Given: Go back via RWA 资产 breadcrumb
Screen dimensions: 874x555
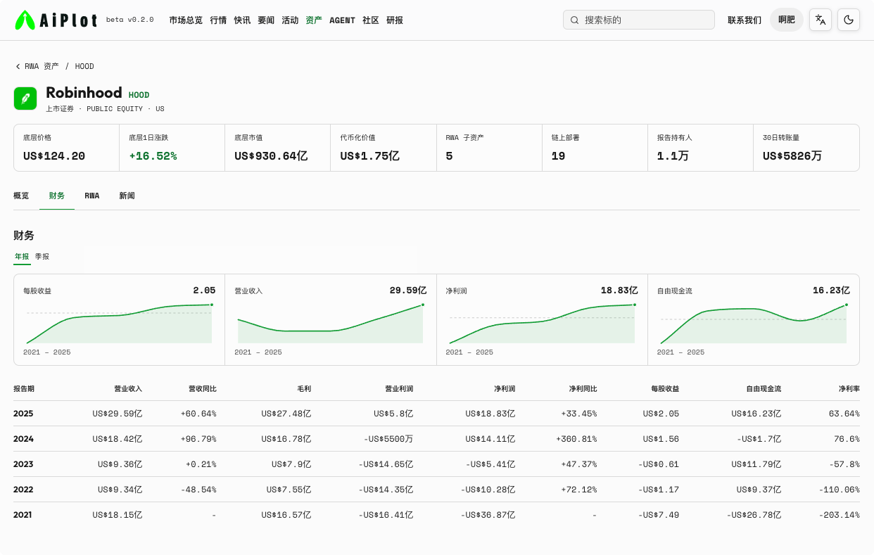Looking at the screenshot, I should 37,66.
